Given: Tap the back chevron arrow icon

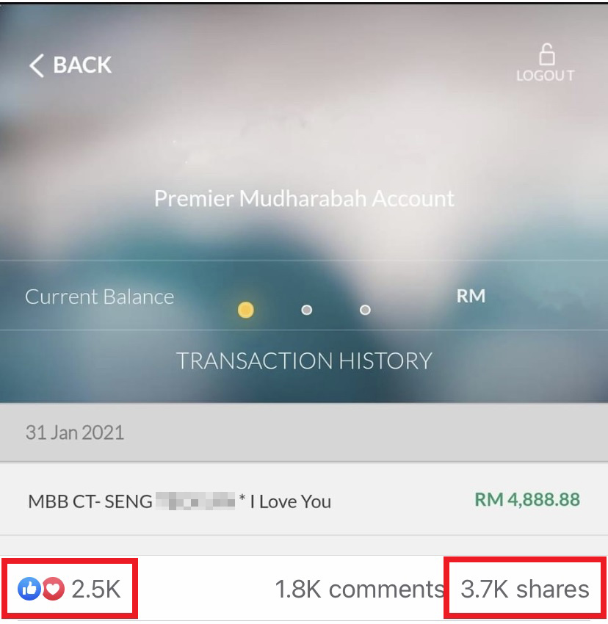Looking at the screenshot, I should coord(36,65).
